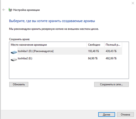Click the 439,45 ГБ total size value
Viewport: 136px width, 119px height.
tap(111, 51)
